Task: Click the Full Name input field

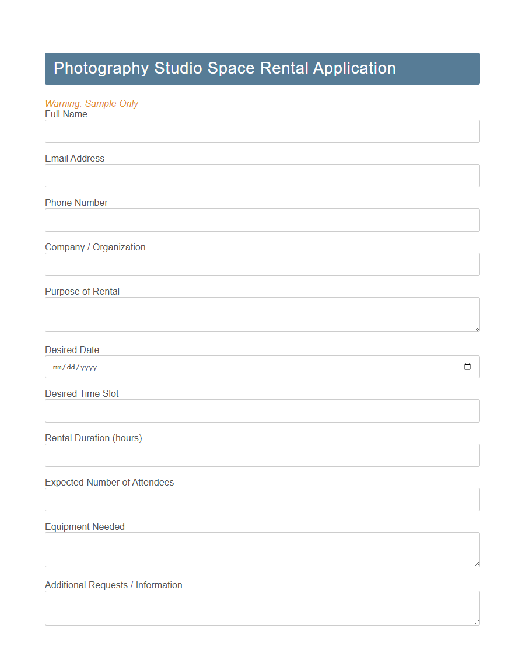Action: coord(262,131)
